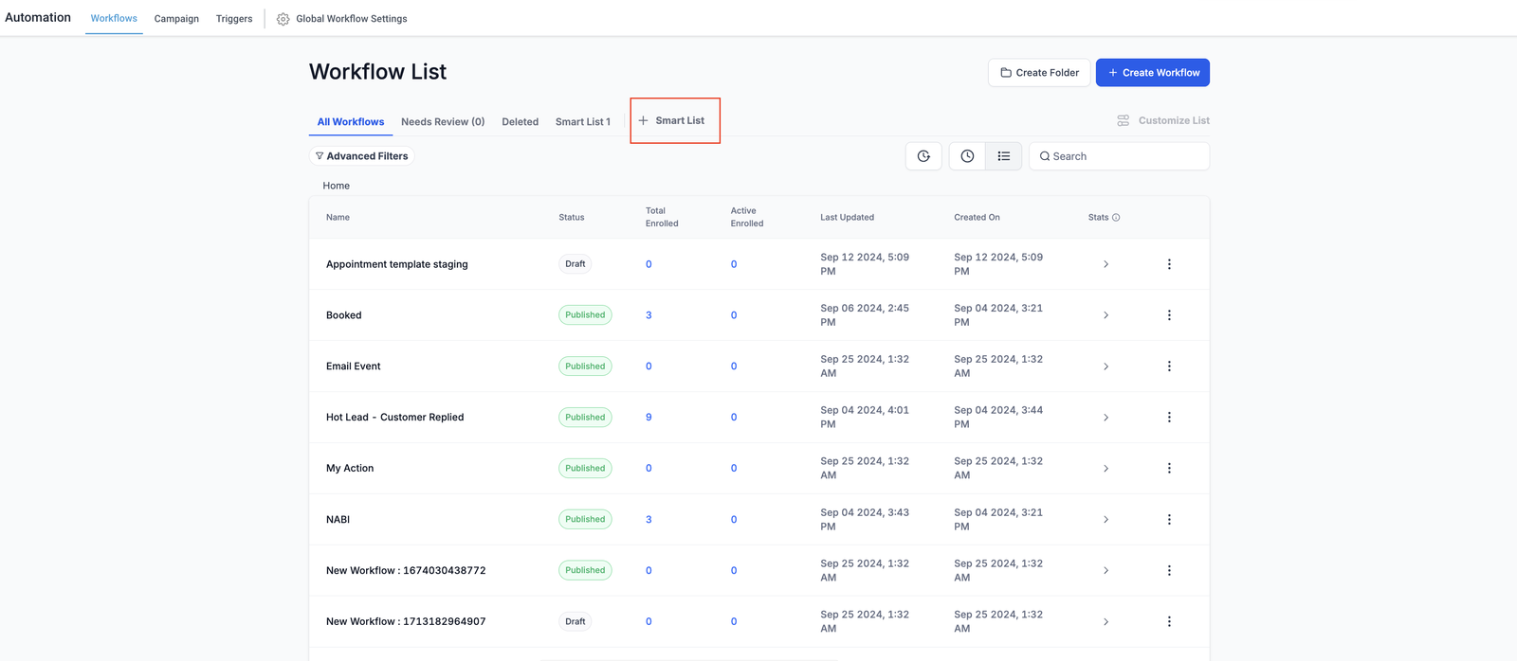This screenshot has height=661, width=1517.
Task: Select the list view toggle button
Action: pyautogui.click(x=1004, y=156)
